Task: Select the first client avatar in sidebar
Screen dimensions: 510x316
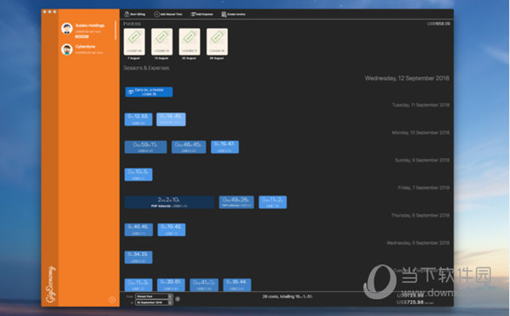Action: (67, 28)
